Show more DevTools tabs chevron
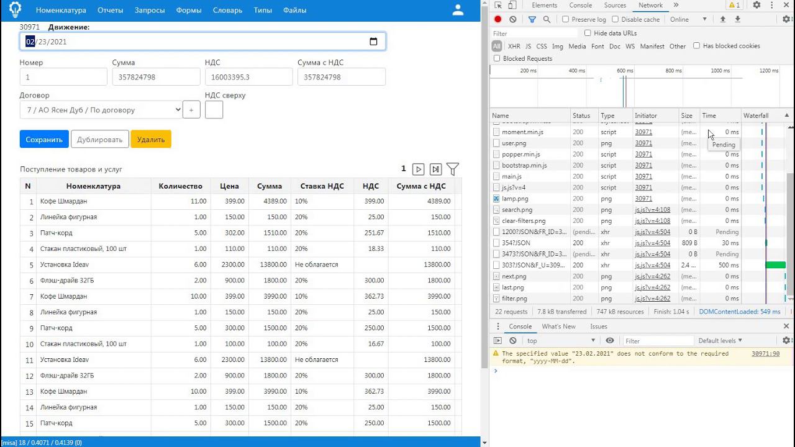Screen dimensions: 795x447 tap(676, 5)
